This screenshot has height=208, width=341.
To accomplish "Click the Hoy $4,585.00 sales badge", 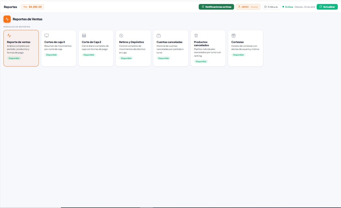I will pos(32,7).
